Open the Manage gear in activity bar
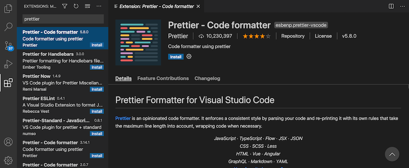 coord(8,160)
